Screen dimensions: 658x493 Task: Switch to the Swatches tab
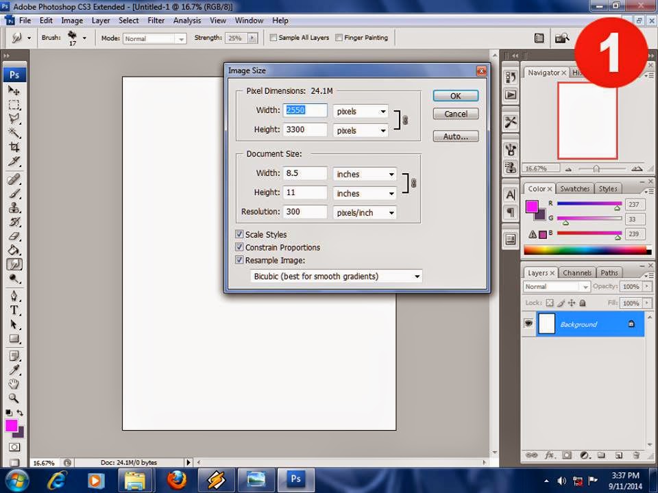pyautogui.click(x=575, y=189)
